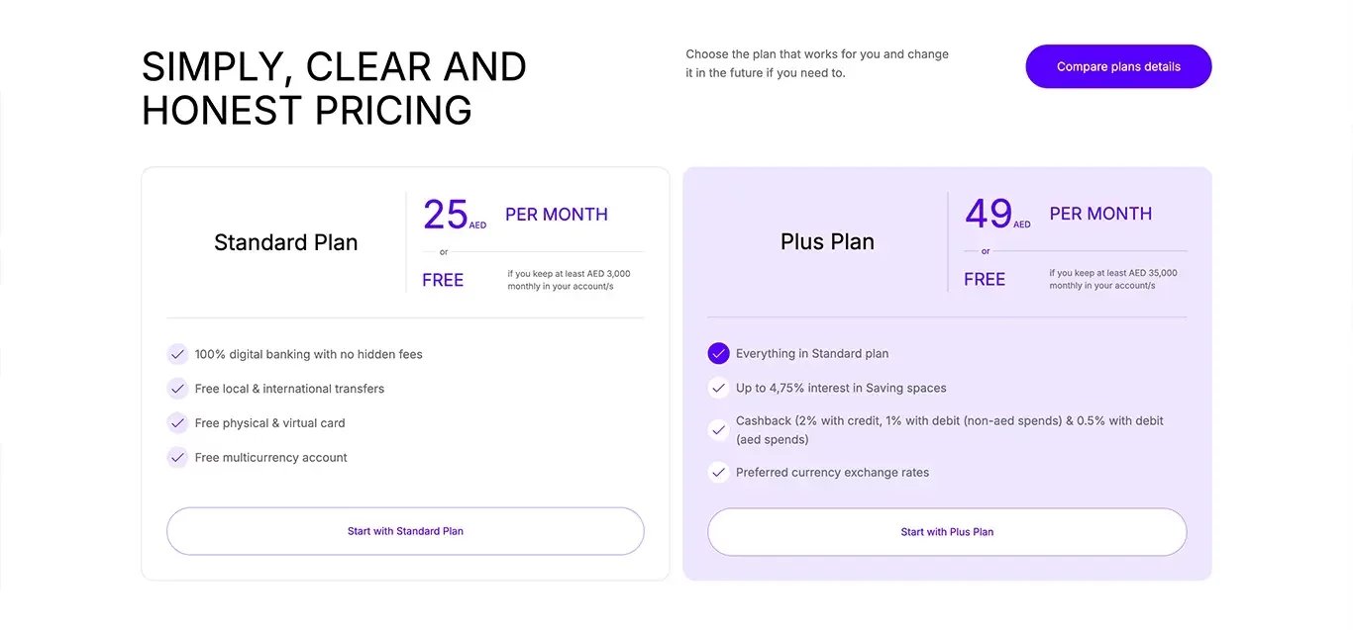Viewport: 1353px width, 630px height.
Task: Click checkmark beside 100% digital banking
Action: tap(177, 354)
